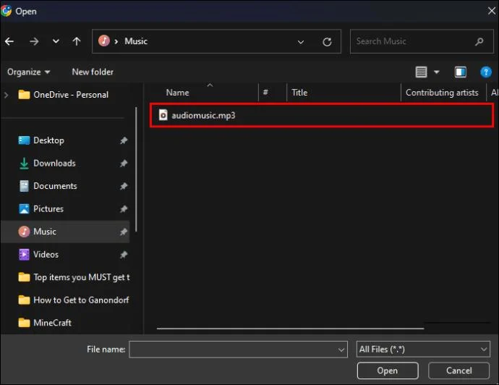Unpin Desktop using its pin icon
Image resolution: width=499 pixels, height=385 pixels.
124,140
